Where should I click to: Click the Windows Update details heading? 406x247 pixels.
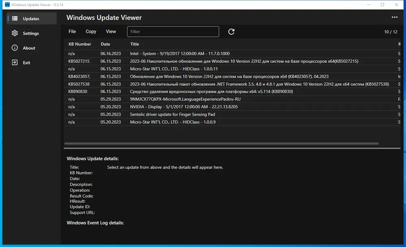tap(93, 159)
